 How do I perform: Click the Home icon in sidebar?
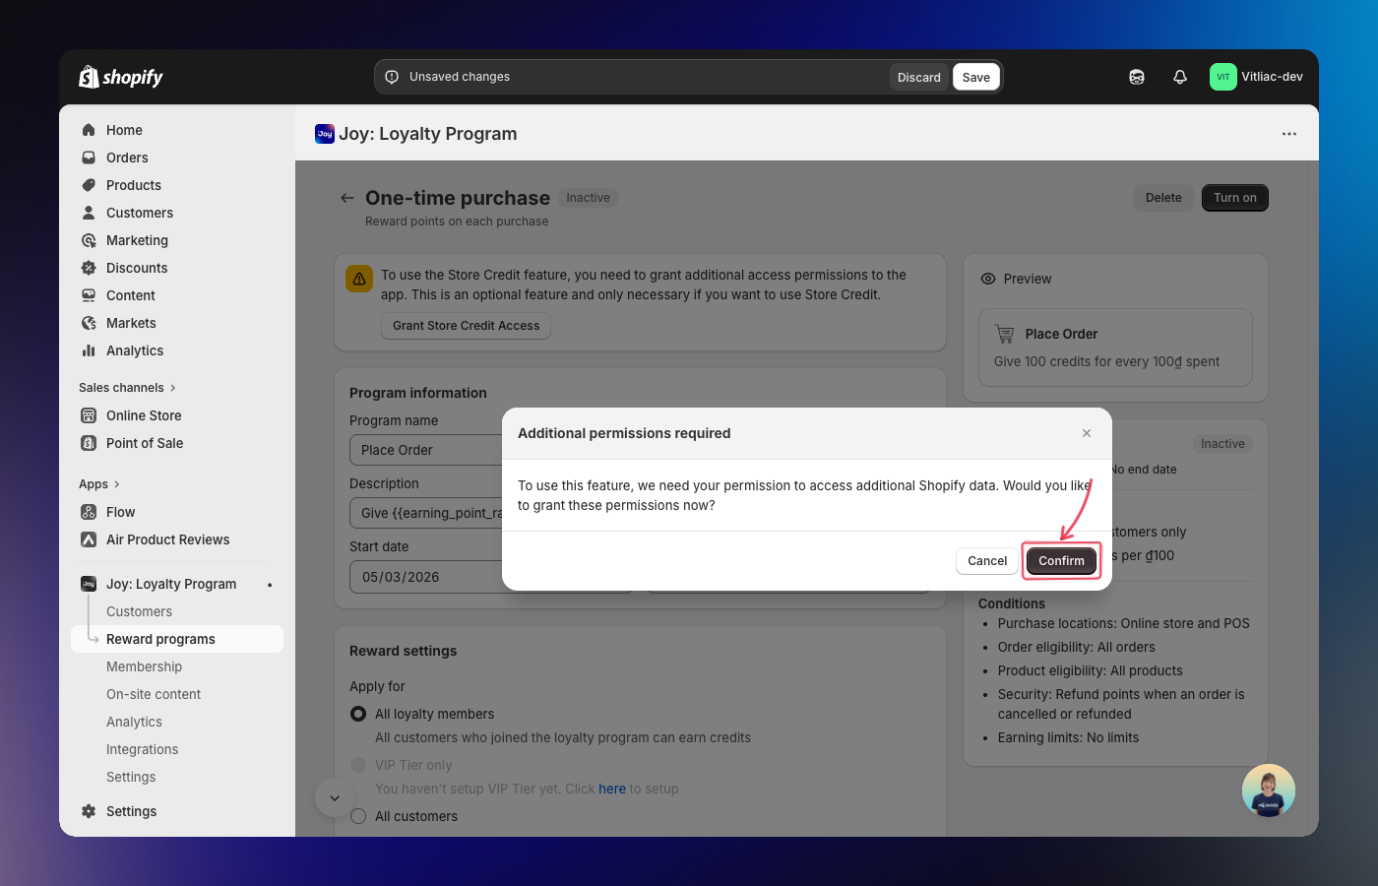[x=89, y=130]
